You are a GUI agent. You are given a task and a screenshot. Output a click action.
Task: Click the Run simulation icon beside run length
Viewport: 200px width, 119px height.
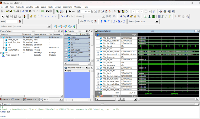[x=95, y=11]
